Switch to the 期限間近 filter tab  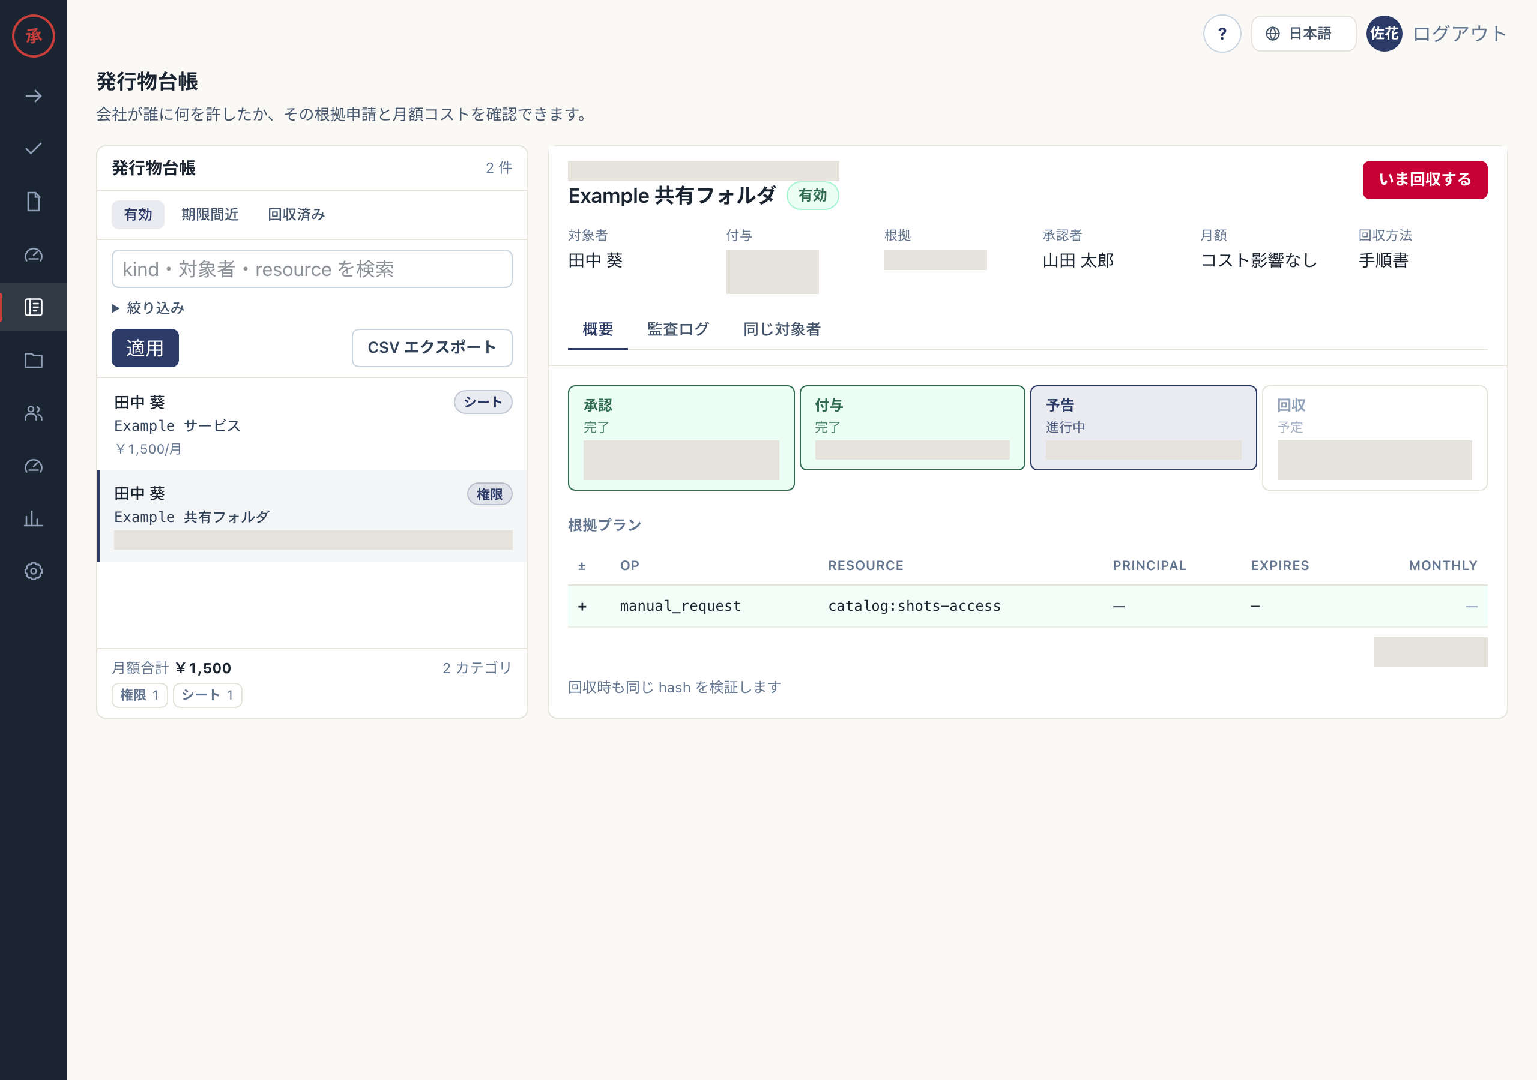210,215
